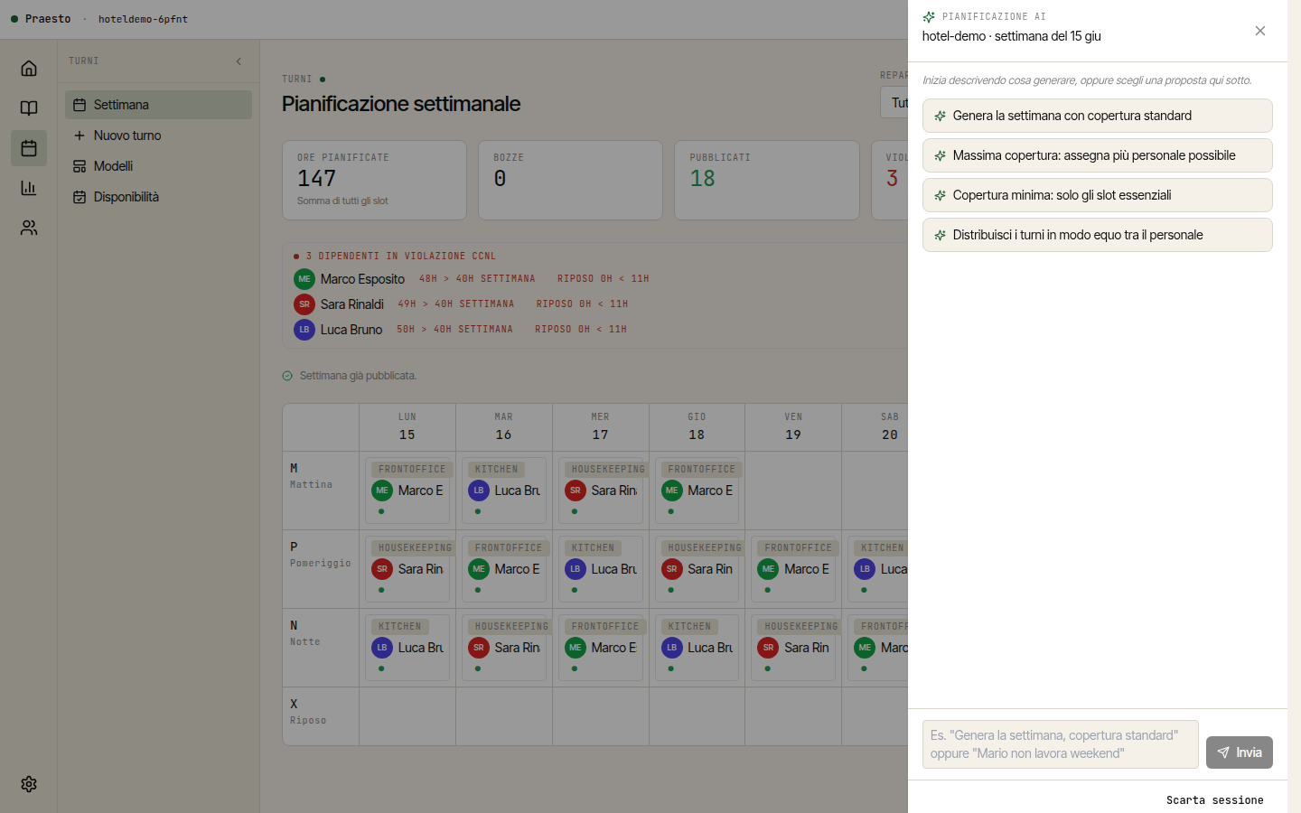Open the staff people icon

click(x=29, y=228)
